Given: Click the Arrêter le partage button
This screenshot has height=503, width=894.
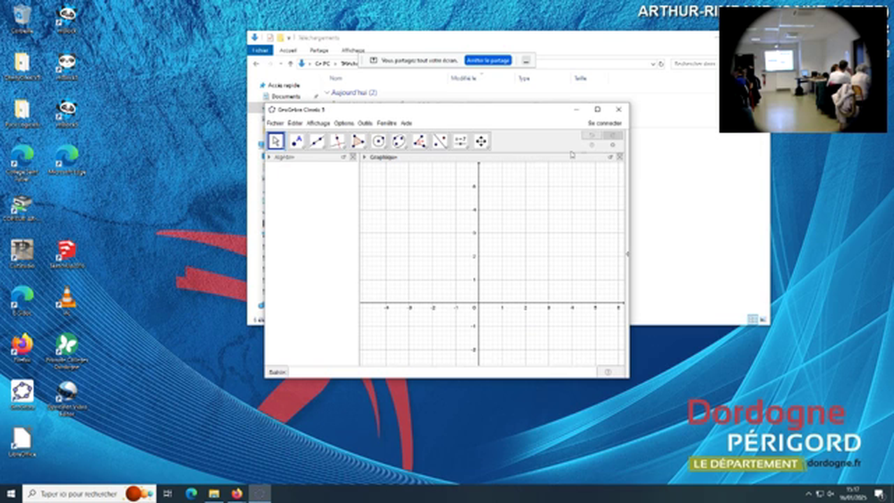Looking at the screenshot, I should [488, 61].
